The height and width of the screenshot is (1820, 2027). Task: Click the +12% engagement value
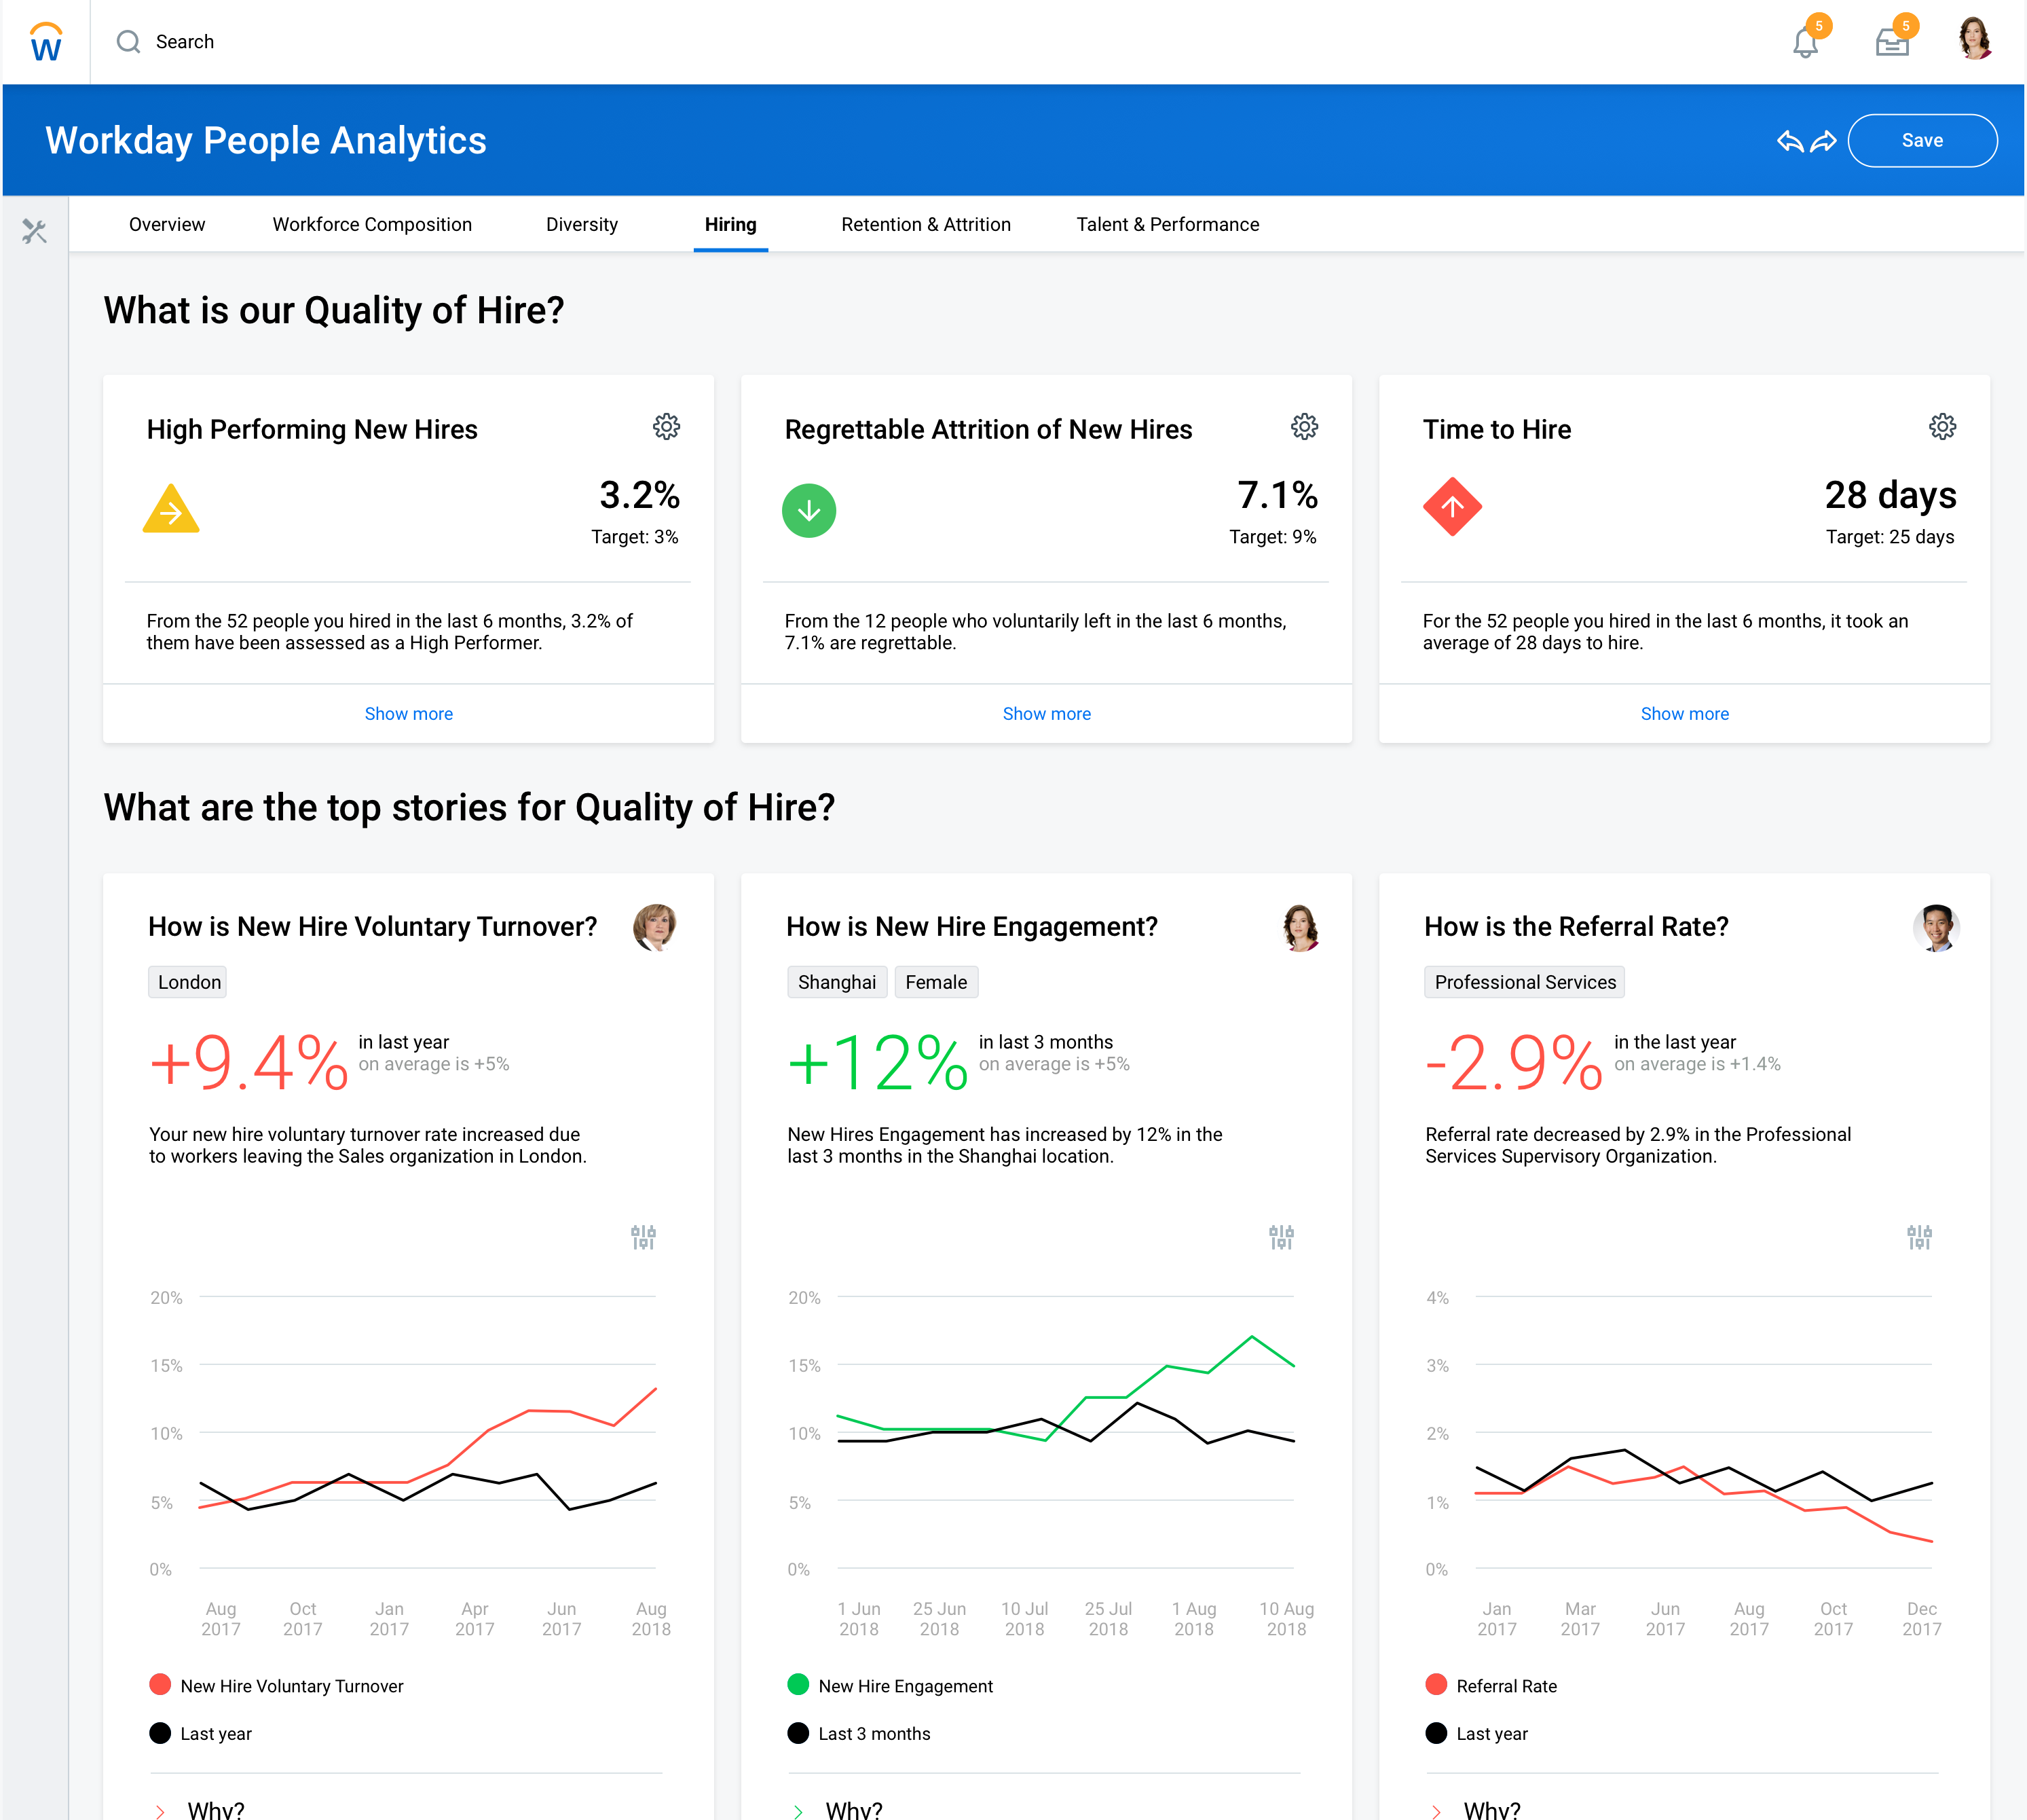click(x=878, y=1062)
